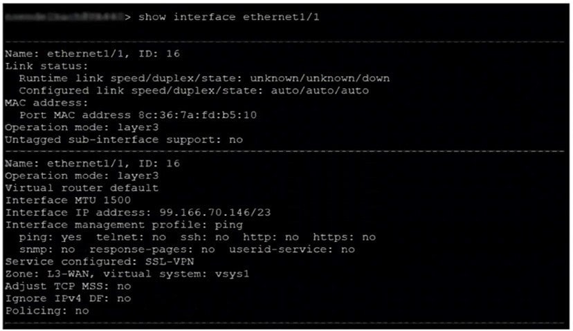This screenshot has width=573, height=331.
Task: Click the 'Interface management profile: ping' line
Action: pos(124,225)
